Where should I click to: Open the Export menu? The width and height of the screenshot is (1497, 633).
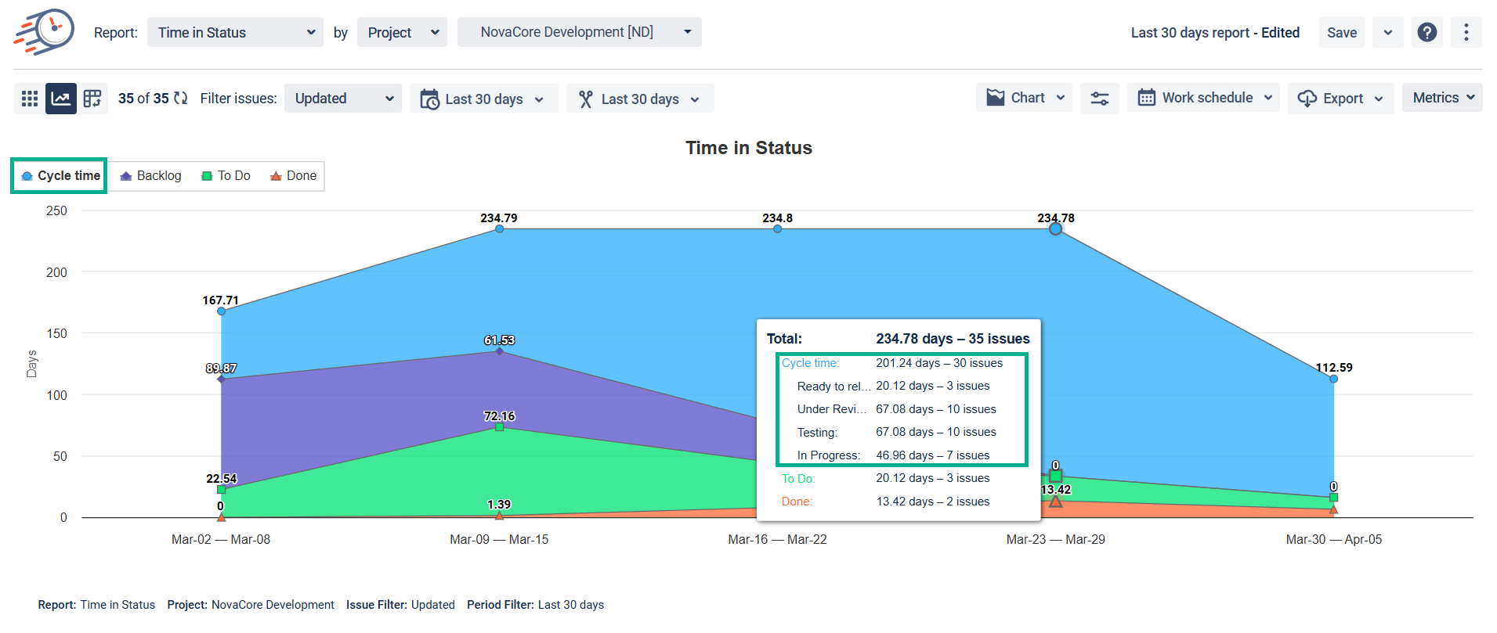(x=1340, y=99)
